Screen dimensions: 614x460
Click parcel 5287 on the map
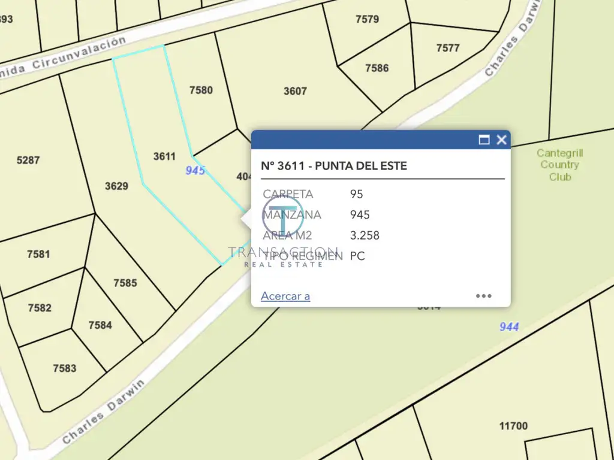(28, 161)
